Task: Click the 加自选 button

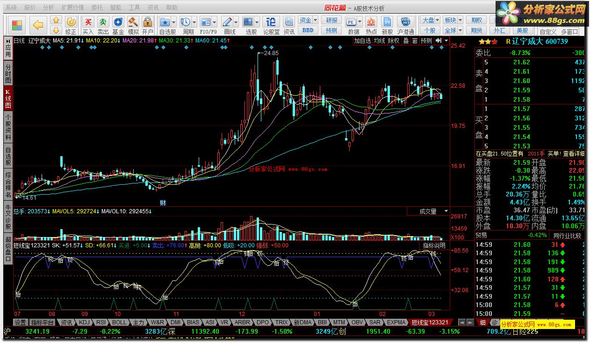Action: [x=362, y=41]
